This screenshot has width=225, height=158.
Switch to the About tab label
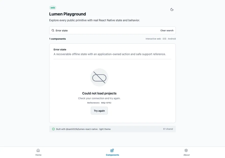tap(186, 155)
